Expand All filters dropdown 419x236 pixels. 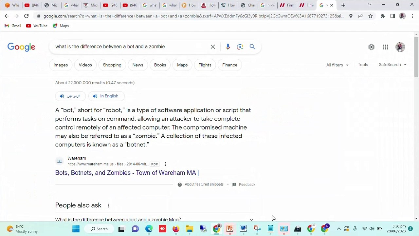pos(337,65)
